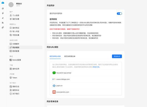Image resolution: width=147 pixels, height=107 pixels.
Task: Click the image icon beside 图床配置
Action: (x=11, y=51)
